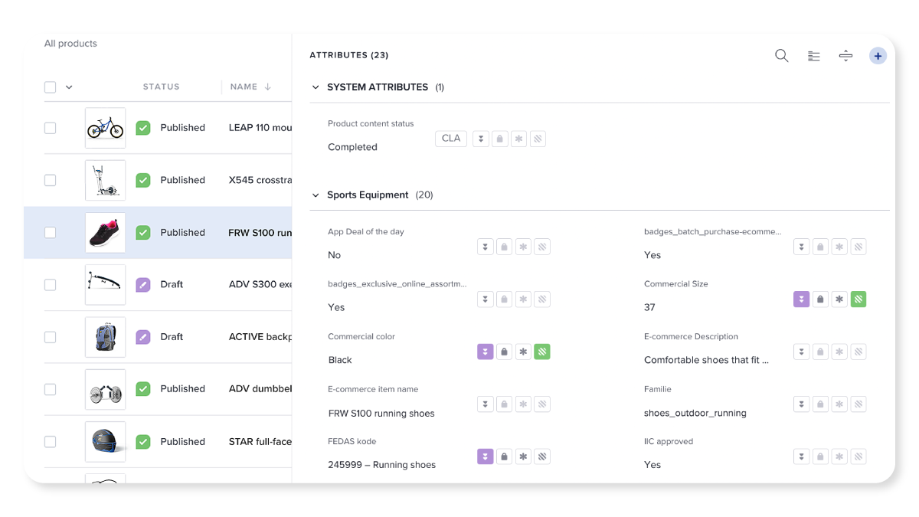Click the CLA tag button

[x=451, y=139]
